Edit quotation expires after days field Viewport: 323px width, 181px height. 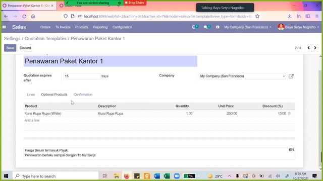coord(82,76)
